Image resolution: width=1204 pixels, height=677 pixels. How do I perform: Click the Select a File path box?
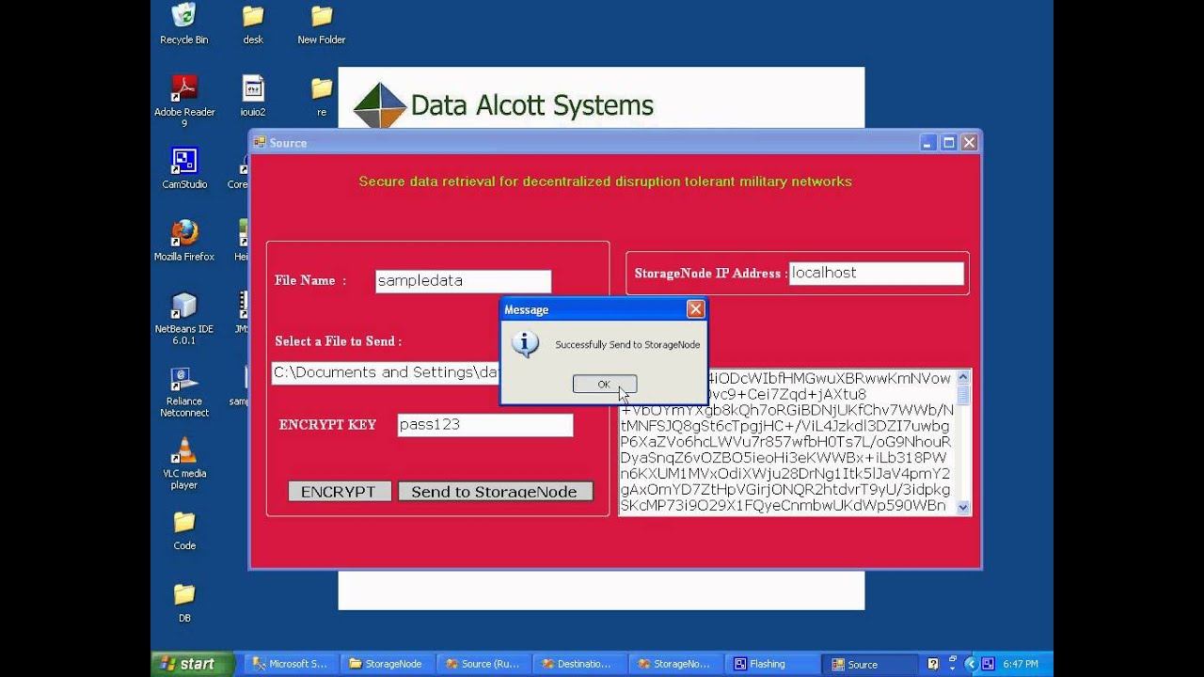pyautogui.click(x=386, y=372)
